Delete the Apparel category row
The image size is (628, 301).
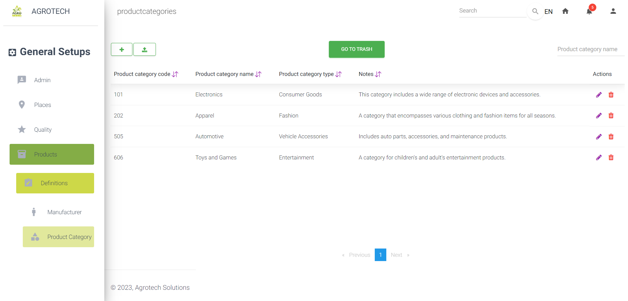point(611,116)
